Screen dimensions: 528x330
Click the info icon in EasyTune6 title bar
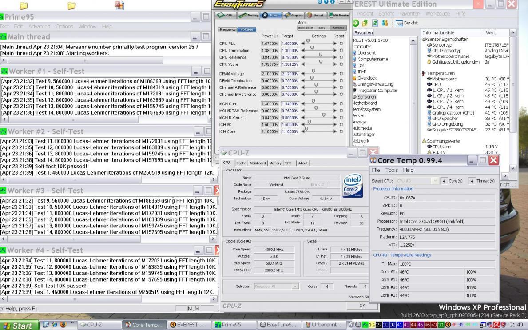[332, 2]
